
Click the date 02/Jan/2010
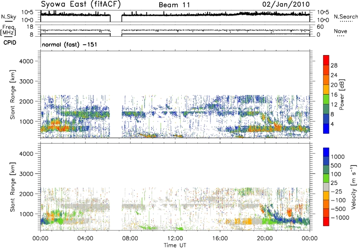pyautogui.click(x=286, y=4)
